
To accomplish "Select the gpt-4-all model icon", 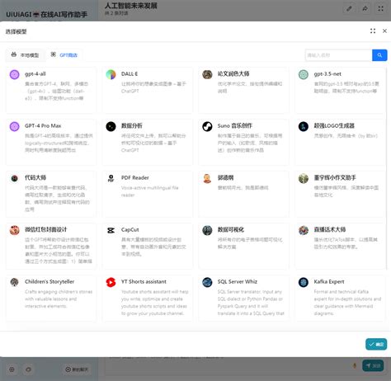I will pyautogui.click(x=15, y=74).
